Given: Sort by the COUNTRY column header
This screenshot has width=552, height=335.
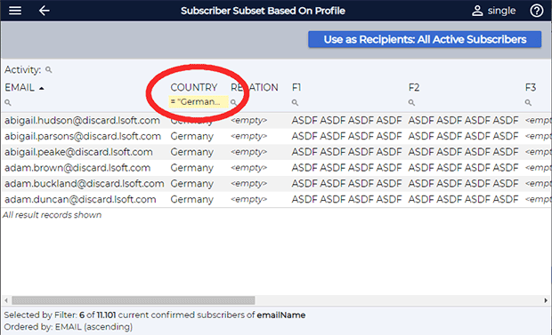Looking at the screenshot, I should pos(194,88).
